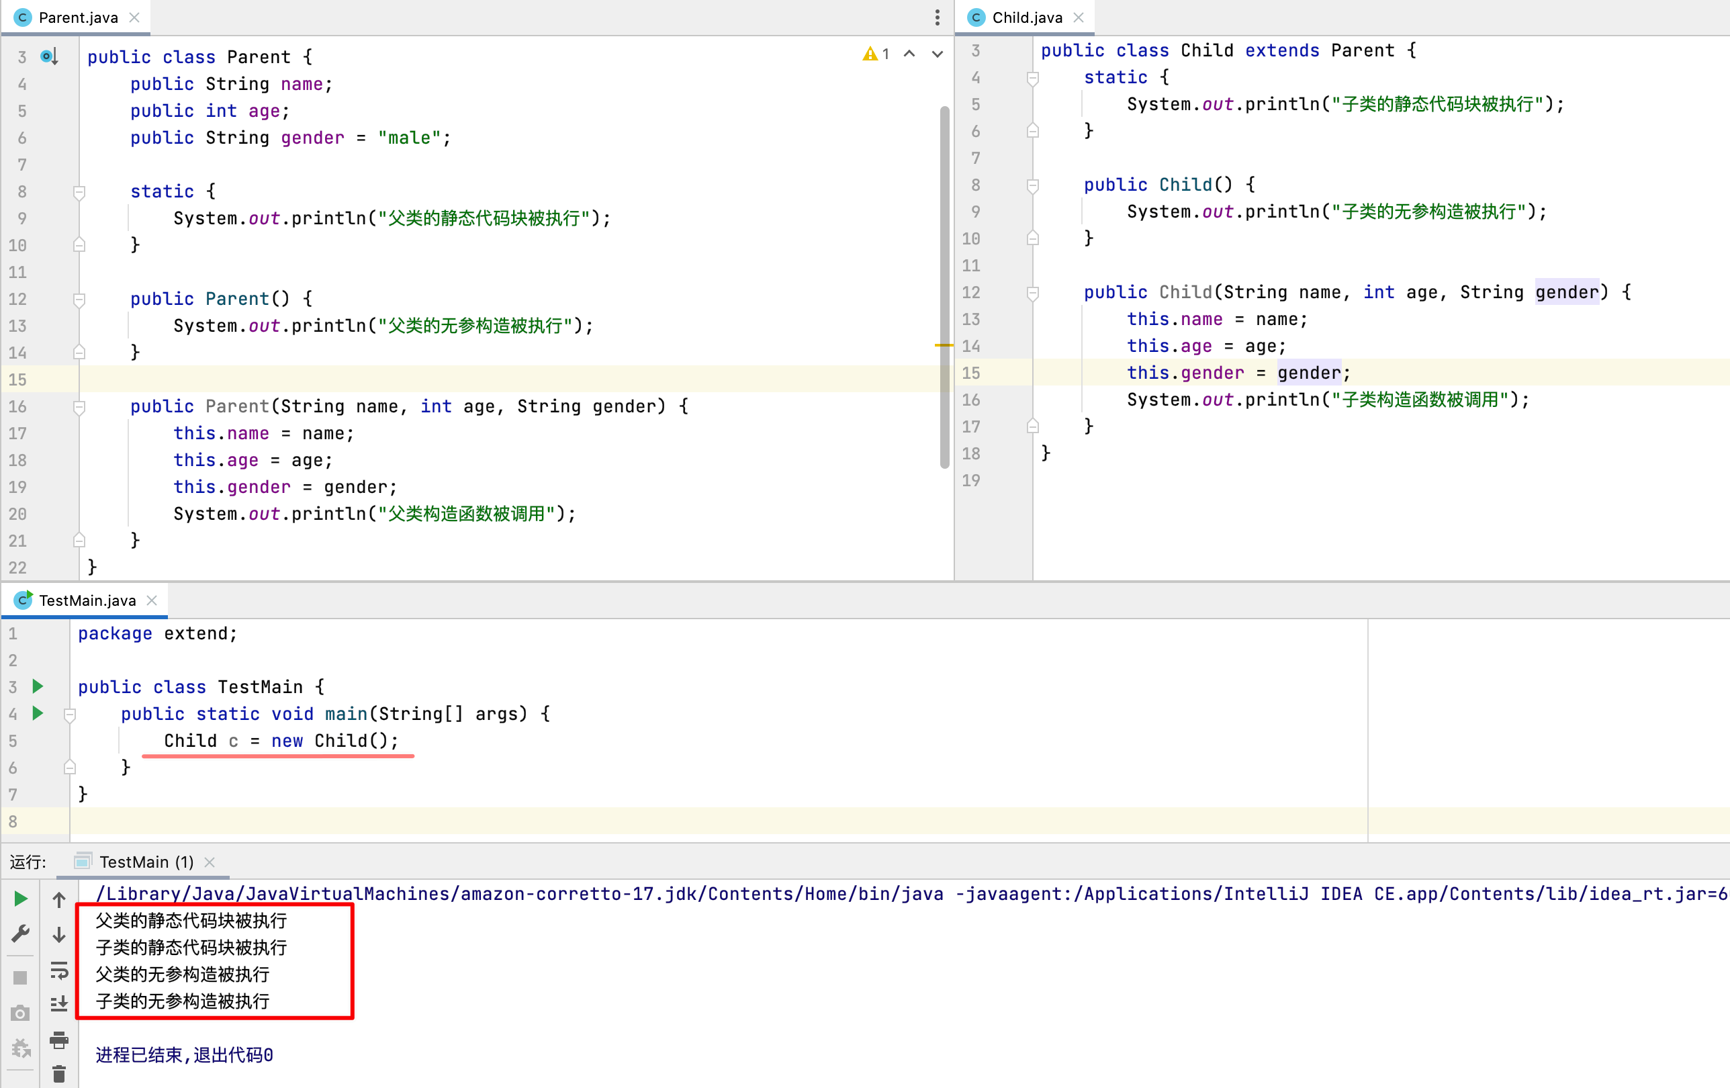Viewport: 1730px width, 1088px height.
Task: Click the gray stop process square
Action: [20, 978]
